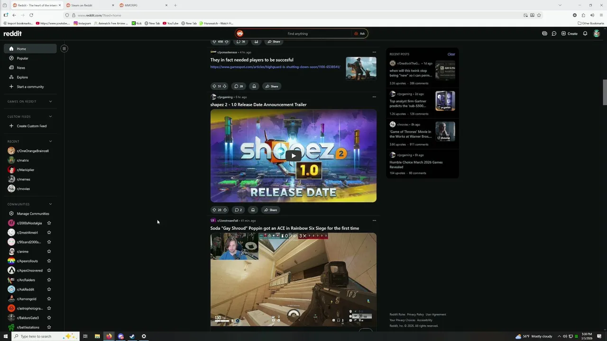Go back using the browser back arrow
607x341 pixels.
click(x=14, y=15)
